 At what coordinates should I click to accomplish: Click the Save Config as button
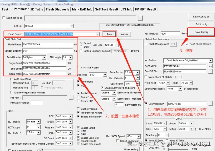click(x=201, y=17)
